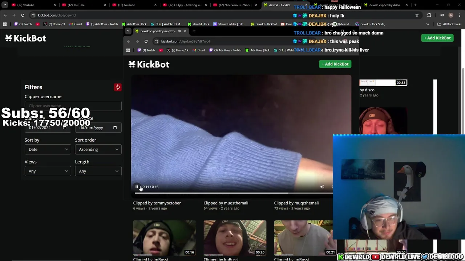Reload the front clip window page

(x=146, y=41)
